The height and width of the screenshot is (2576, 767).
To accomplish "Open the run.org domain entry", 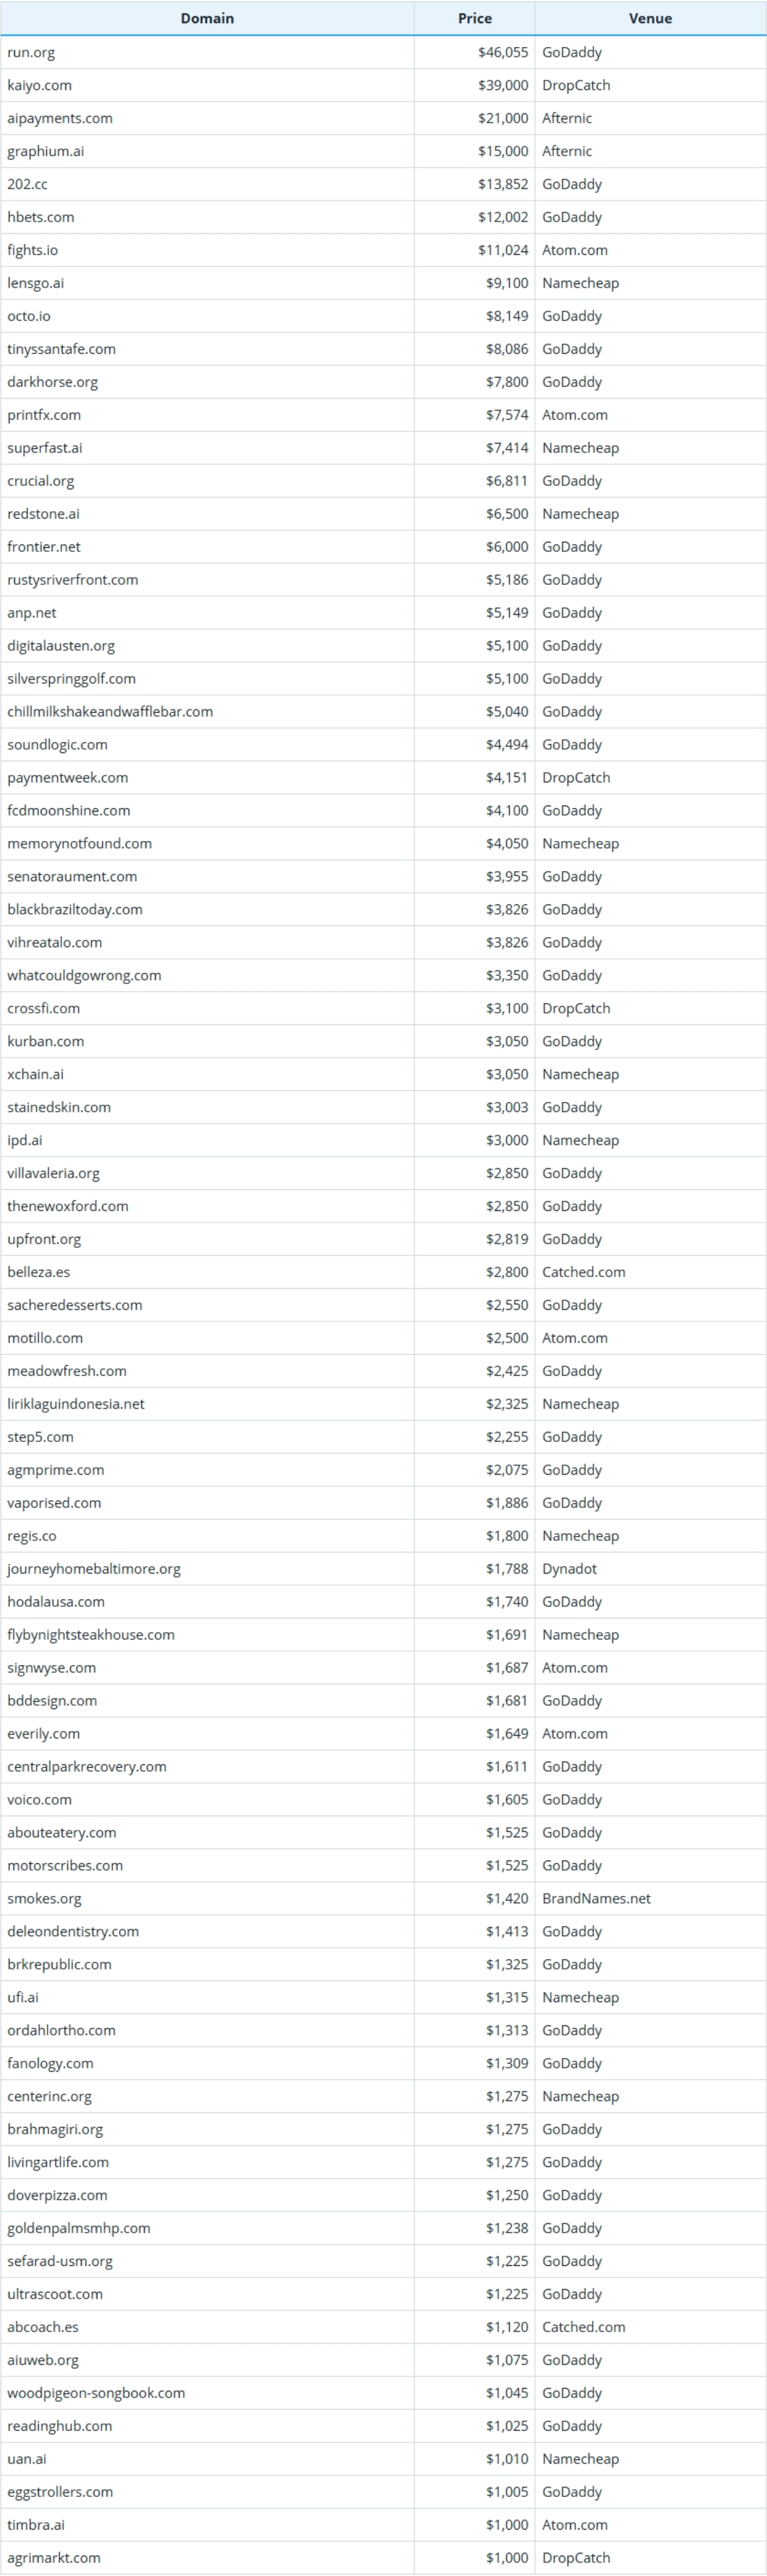I will [x=31, y=52].
